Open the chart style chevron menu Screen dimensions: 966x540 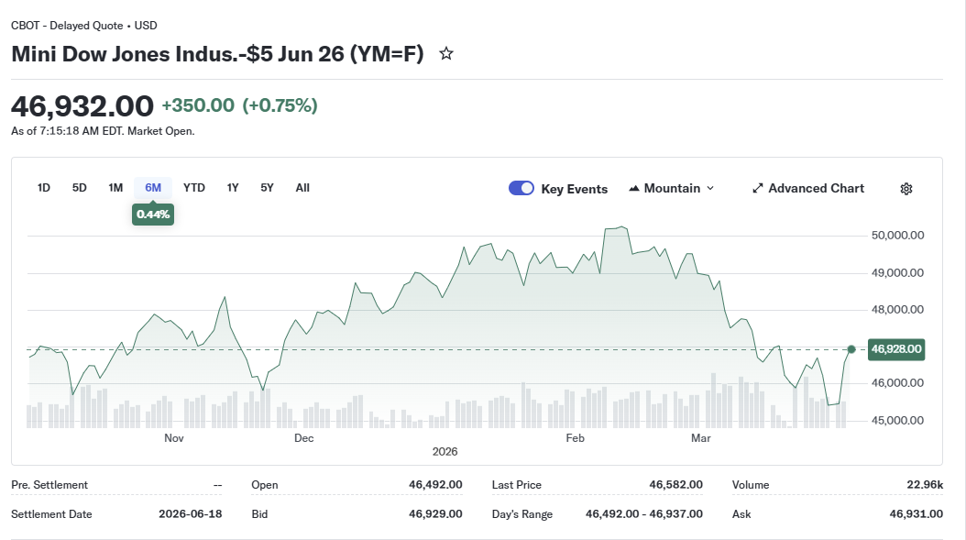(x=712, y=188)
